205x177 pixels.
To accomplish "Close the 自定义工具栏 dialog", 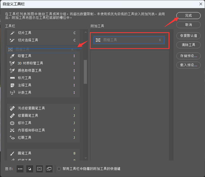I will pyautogui.click(x=201, y=4).
